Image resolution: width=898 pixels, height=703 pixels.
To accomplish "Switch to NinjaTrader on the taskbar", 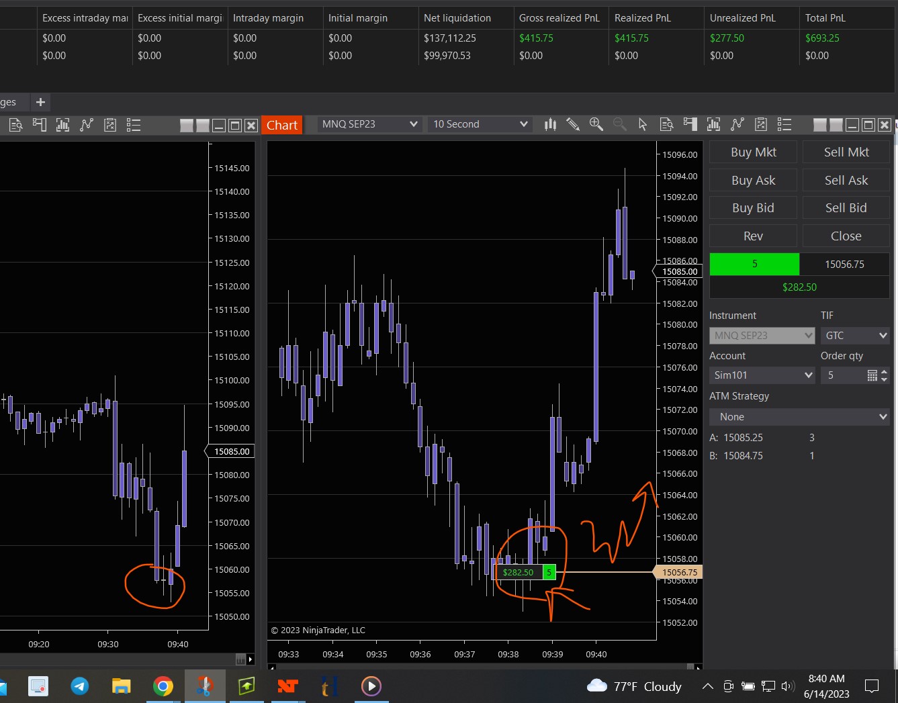I will pyautogui.click(x=287, y=686).
